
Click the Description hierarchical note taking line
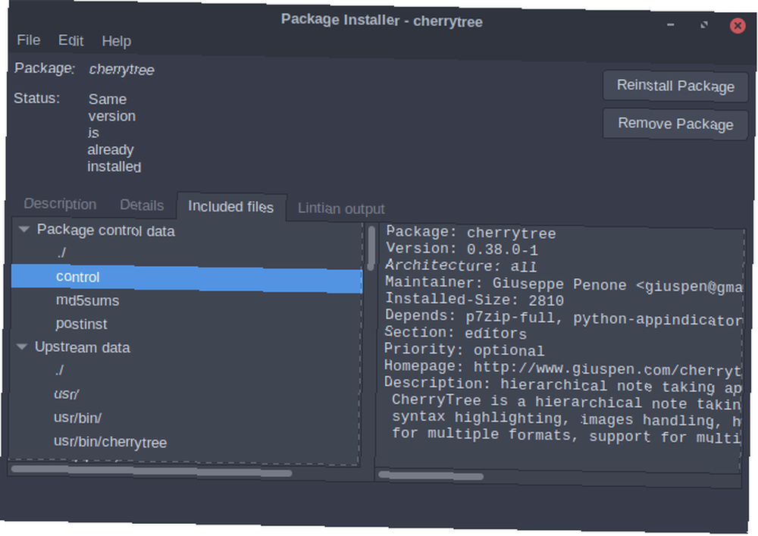[x=562, y=385]
